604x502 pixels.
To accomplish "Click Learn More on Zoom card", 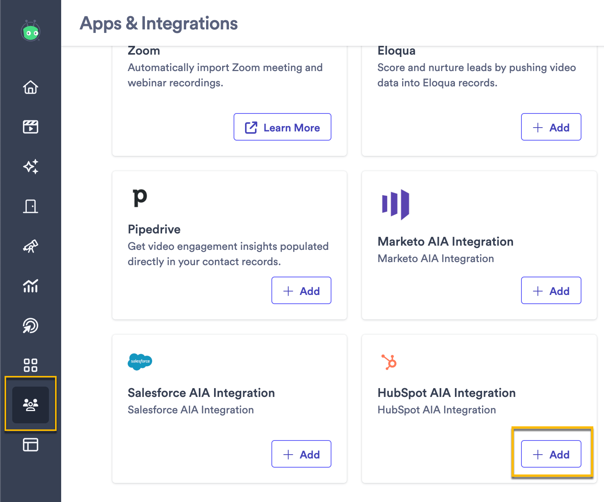I will tap(283, 127).
